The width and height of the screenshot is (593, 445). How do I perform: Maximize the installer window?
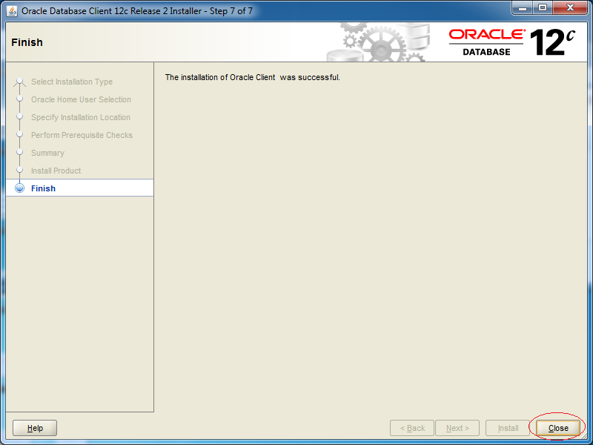[543, 7]
